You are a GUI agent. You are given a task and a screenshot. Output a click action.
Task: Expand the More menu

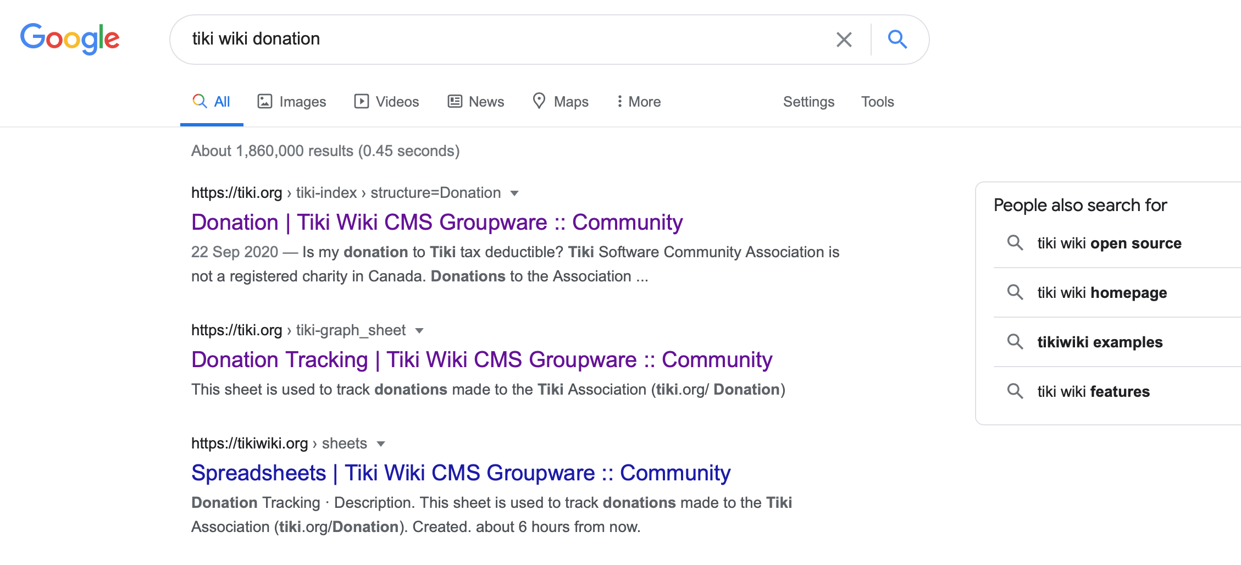click(x=639, y=102)
